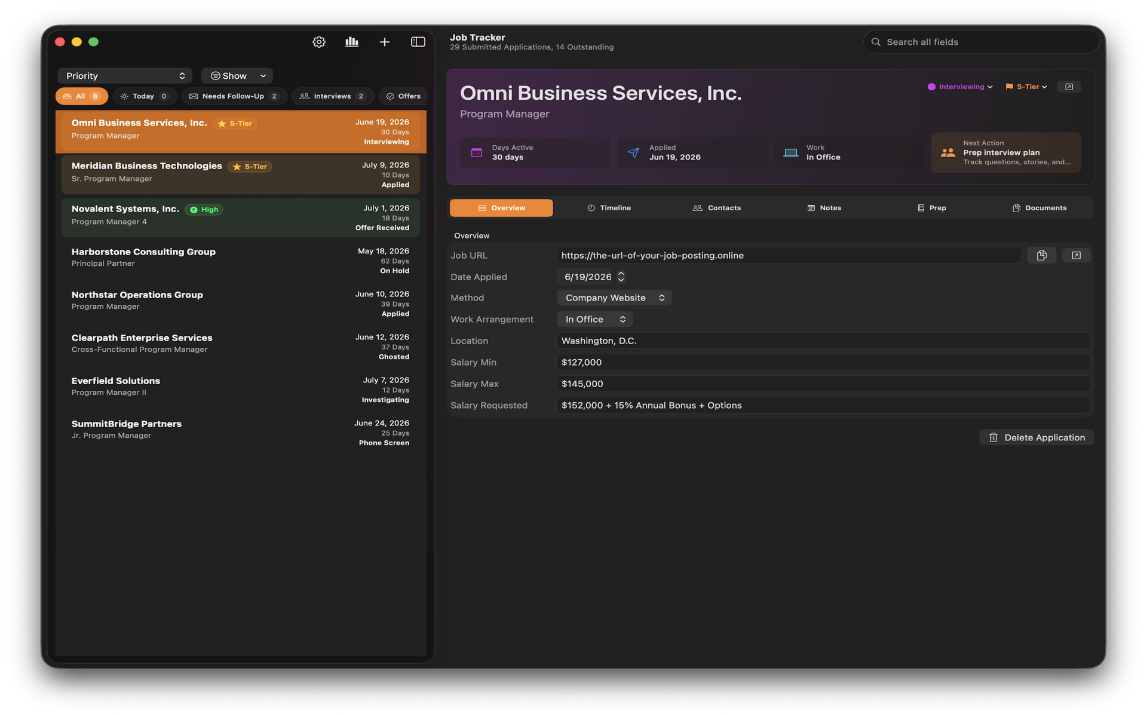Switch to the Contacts tab
The width and height of the screenshot is (1147, 717).
click(x=716, y=208)
